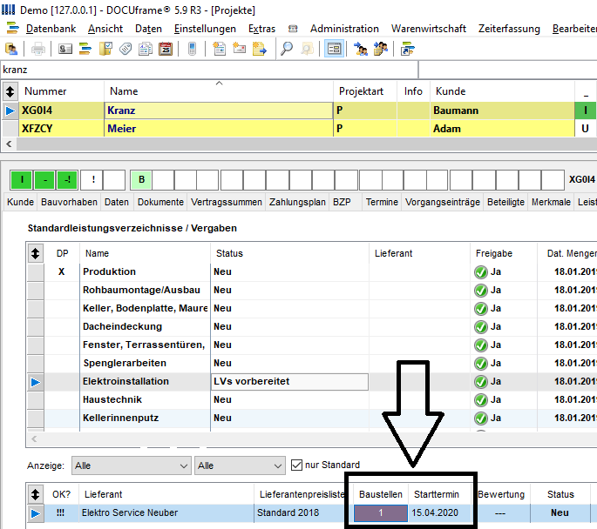Switch to the Beteiligte tab

pos(505,202)
